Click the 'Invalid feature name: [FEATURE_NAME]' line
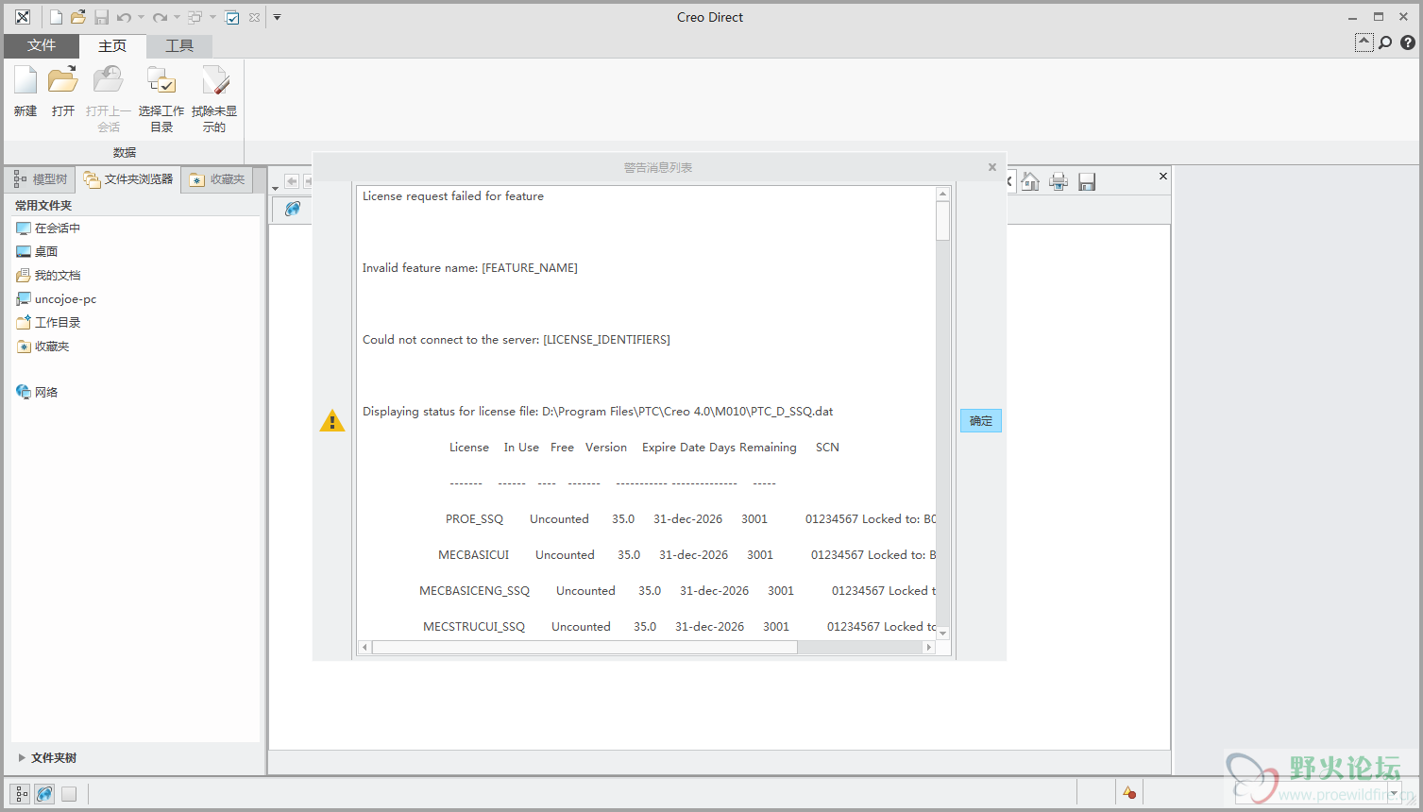1423x812 pixels. coord(470,268)
